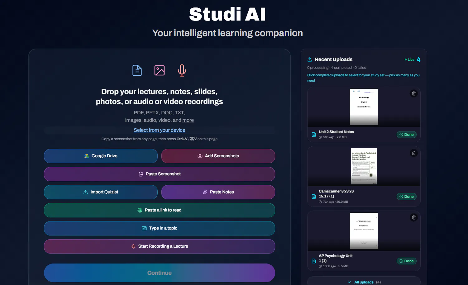Start Recording a Lecture
The image size is (468, 285).
pos(160,246)
